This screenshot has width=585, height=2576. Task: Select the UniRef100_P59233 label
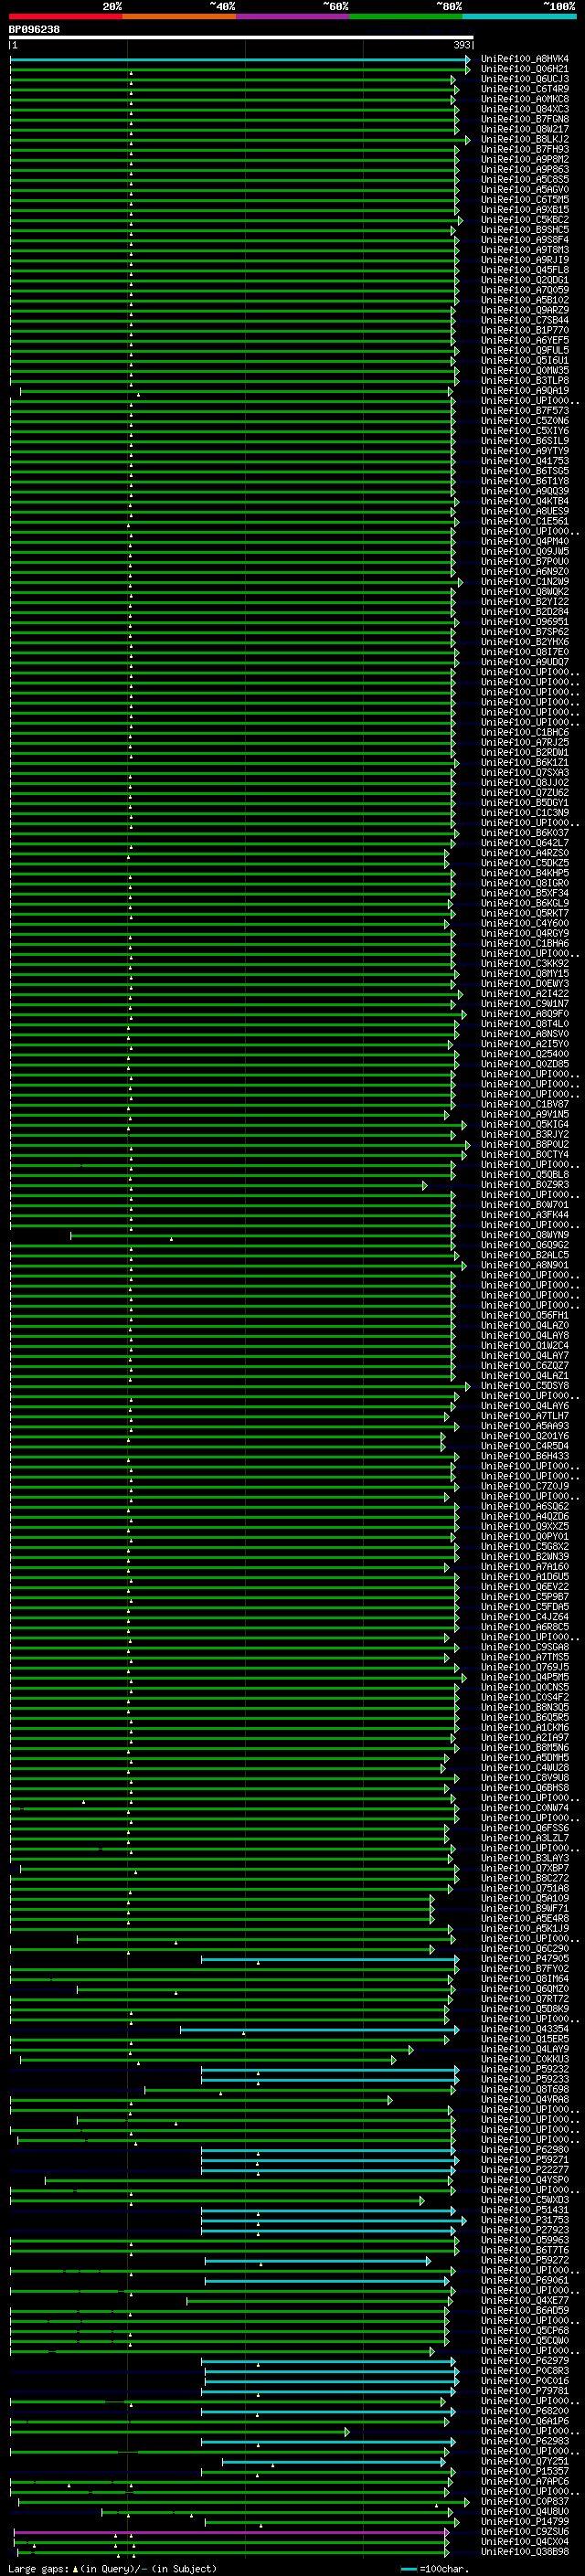point(525,2079)
